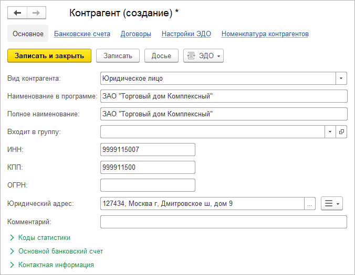Open Номенклатура контрагентов tab

pos(265,34)
